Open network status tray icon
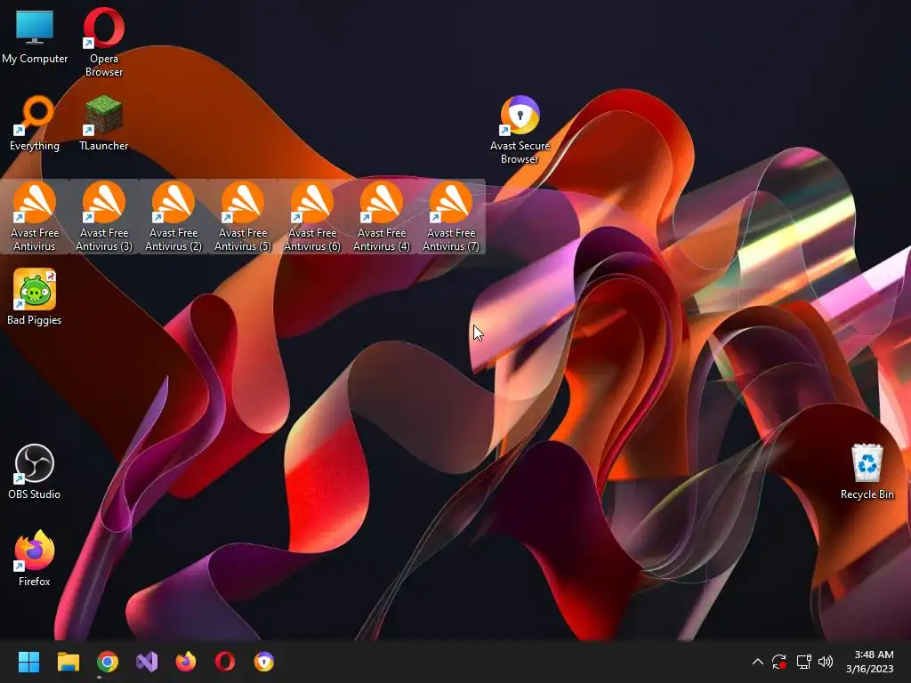The width and height of the screenshot is (911, 683). point(803,662)
